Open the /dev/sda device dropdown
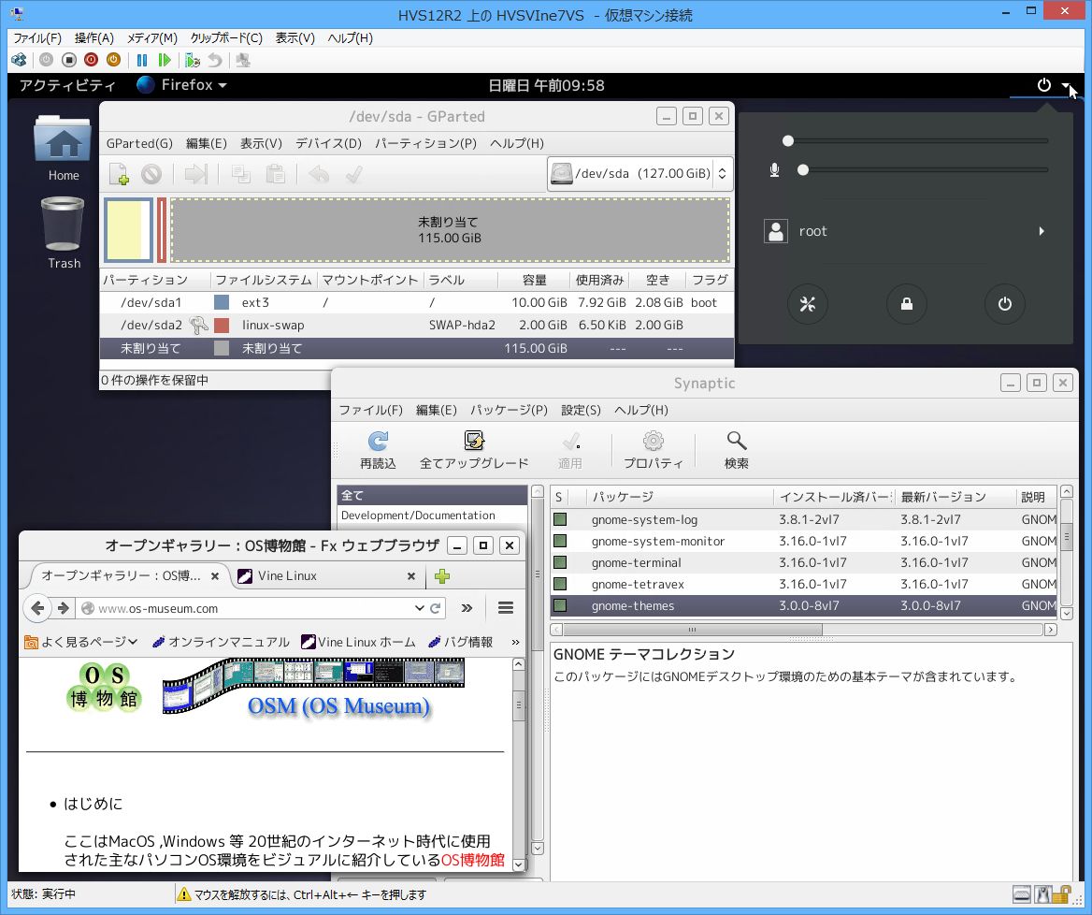Viewport: 1092px width, 915px height. [639, 174]
